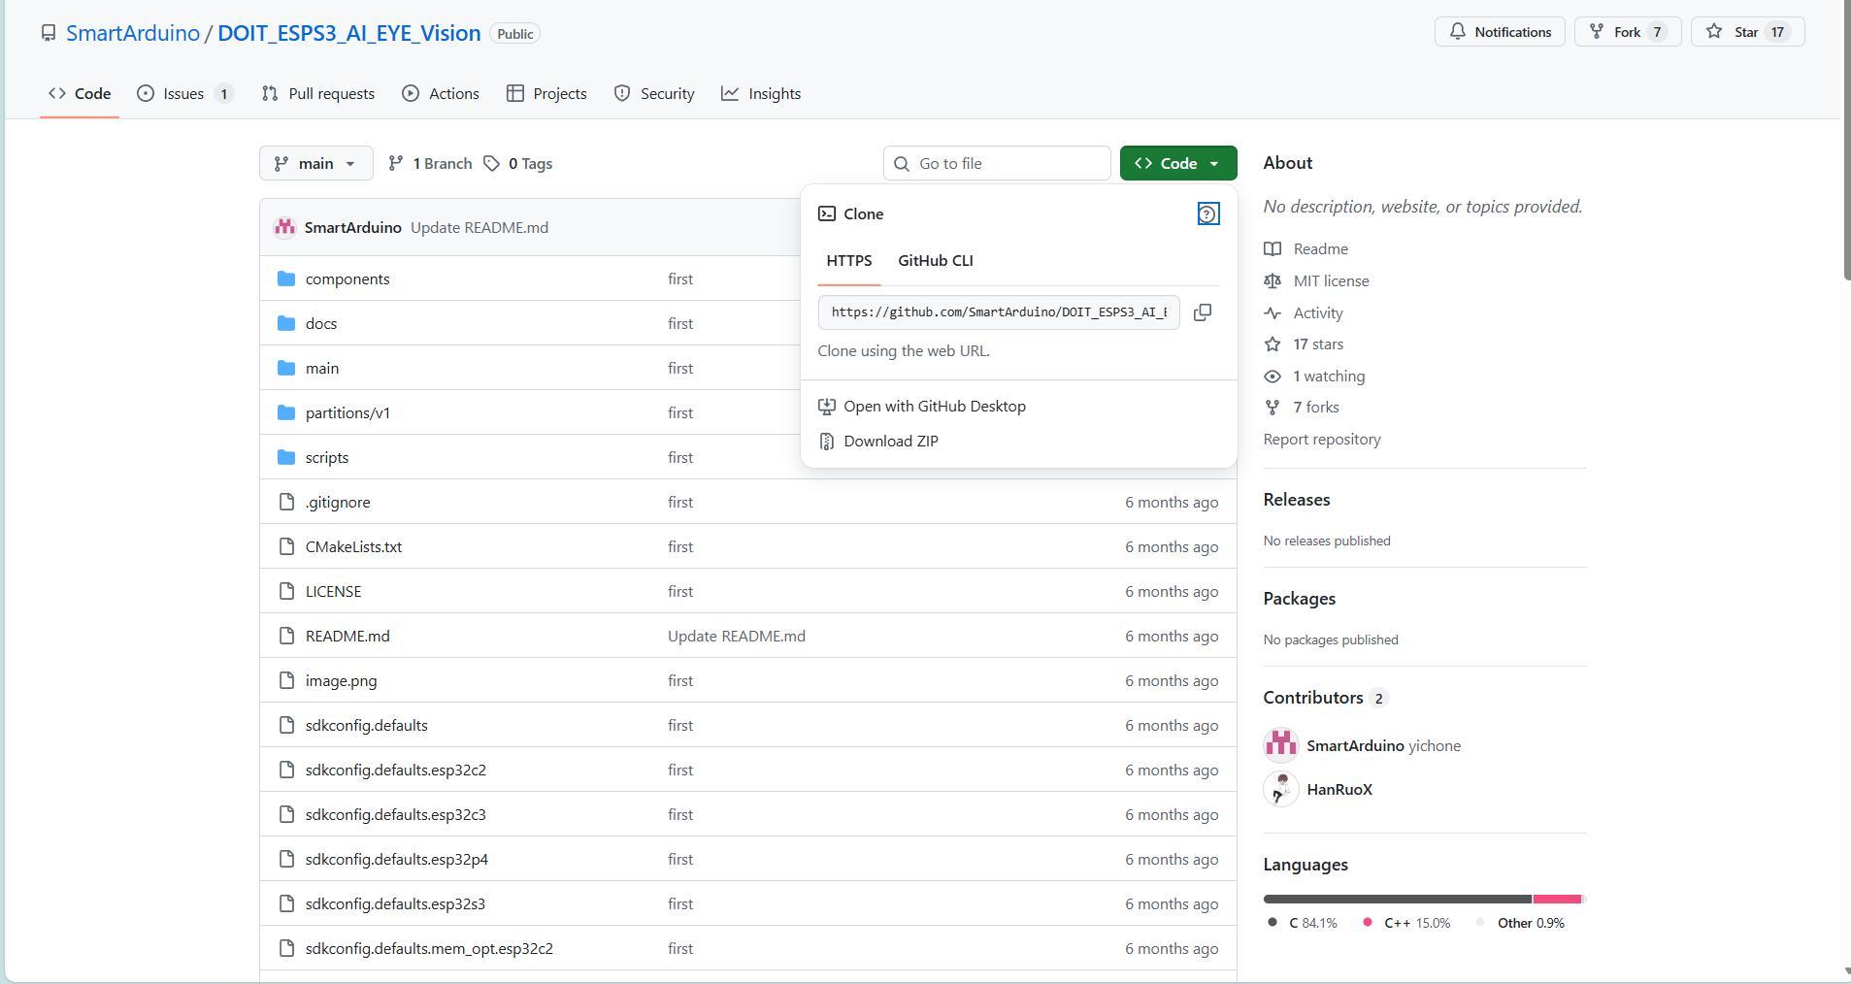1851x984 pixels.
Task: Copy the HTTPS clone URL to clipboard
Action: click(1202, 312)
